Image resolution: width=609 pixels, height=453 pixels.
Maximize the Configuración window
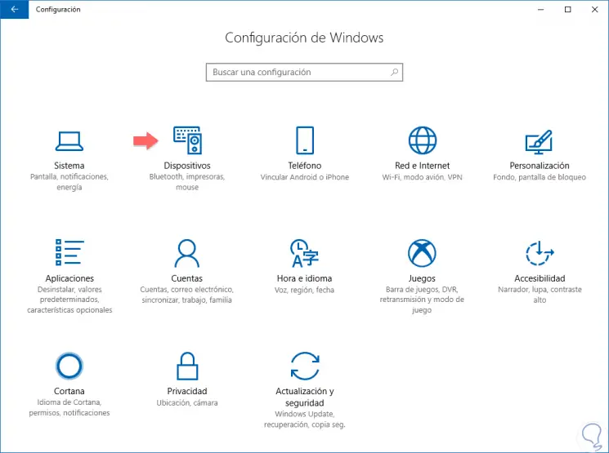click(567, 10)
